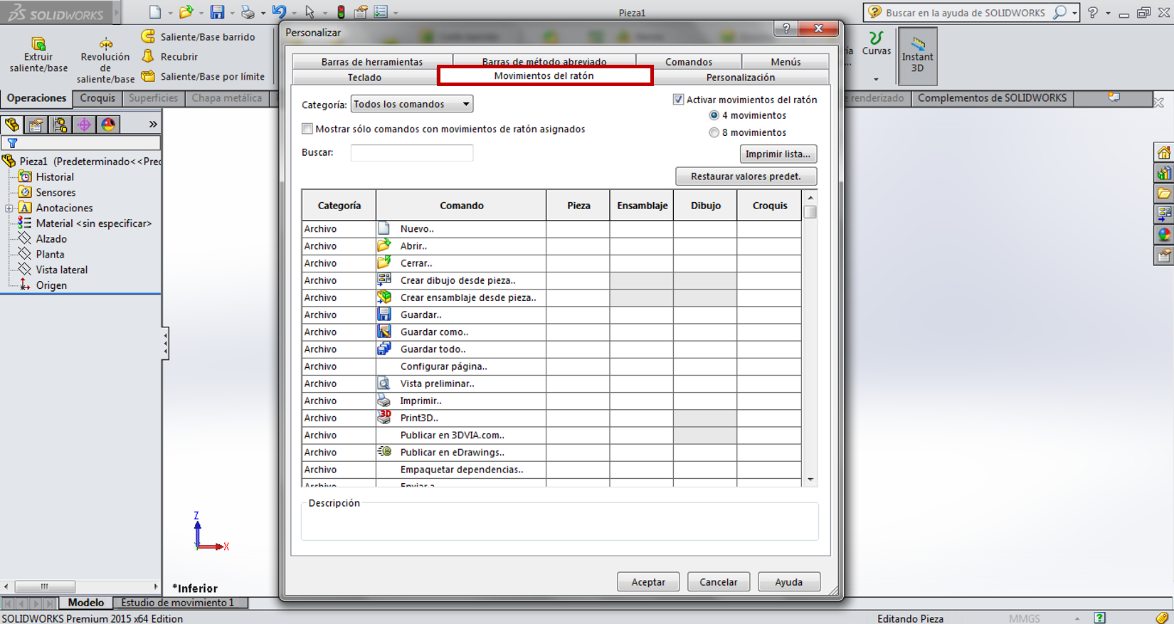Open the DimXpertManager crosshair tab icon

point(84,125)
